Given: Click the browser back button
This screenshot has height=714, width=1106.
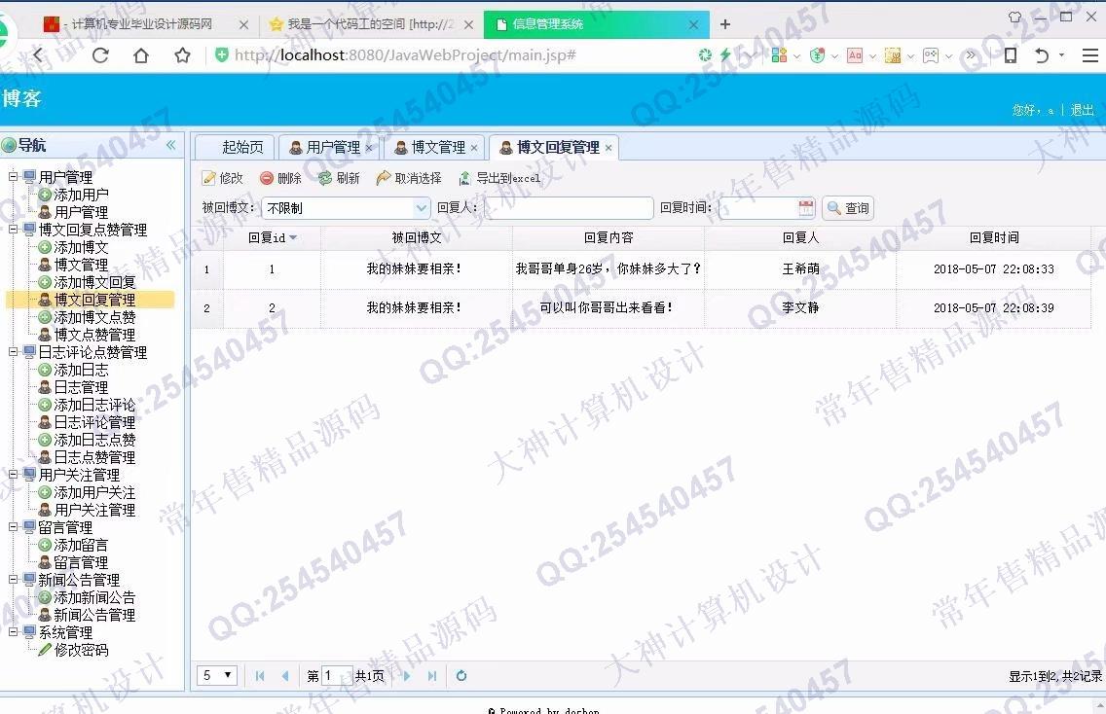Looking at the screenshot, I should [40, 55].
